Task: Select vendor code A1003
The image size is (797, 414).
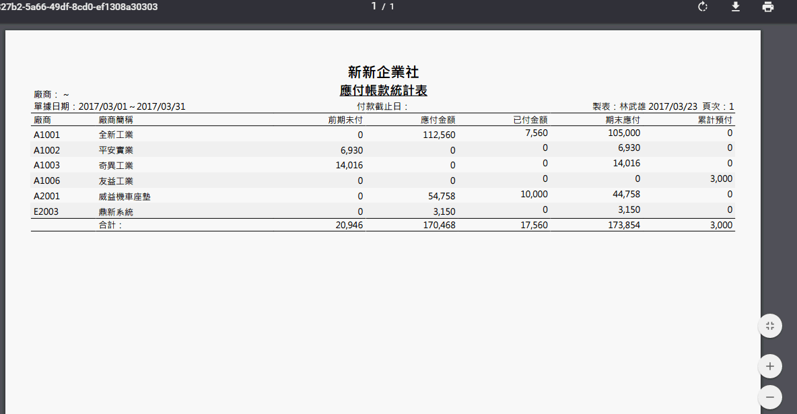Action: 46,166
